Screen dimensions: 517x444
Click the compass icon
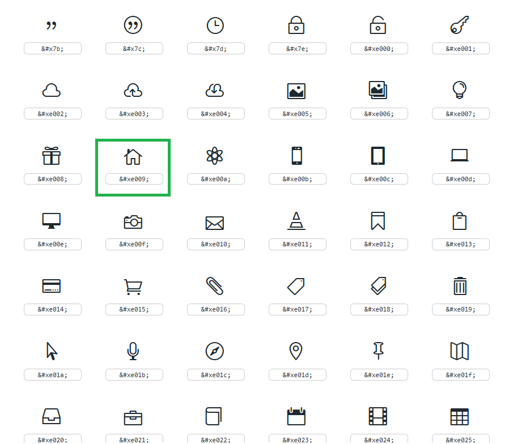coord(215,351)
